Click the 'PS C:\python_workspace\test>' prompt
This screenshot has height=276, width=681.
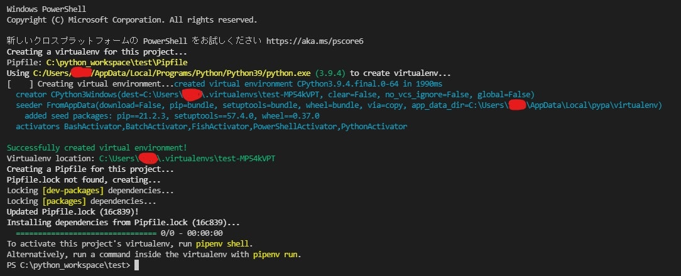point(68,265)
